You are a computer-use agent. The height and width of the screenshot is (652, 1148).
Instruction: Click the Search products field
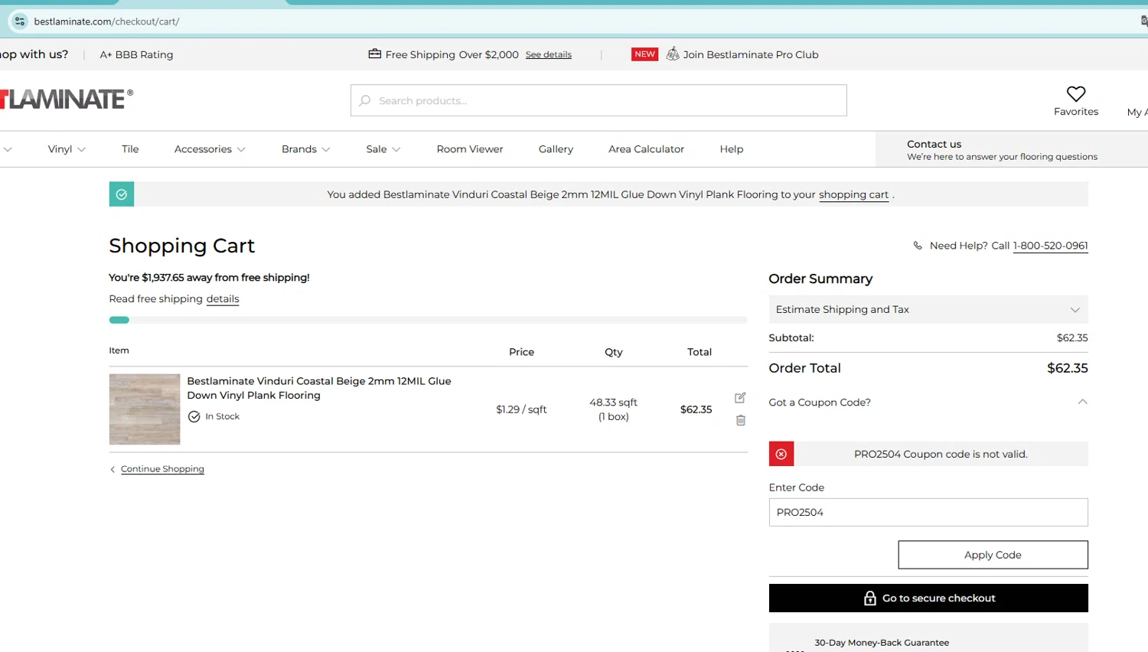[598, 100]
